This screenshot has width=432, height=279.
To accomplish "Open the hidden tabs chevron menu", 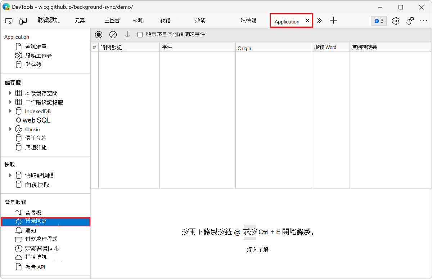I will 319,21.
